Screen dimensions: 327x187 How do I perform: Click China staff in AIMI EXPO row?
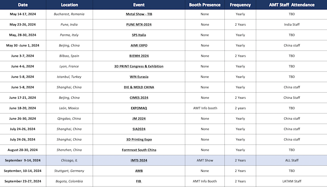pyautogui.click(x=291, y=45)
